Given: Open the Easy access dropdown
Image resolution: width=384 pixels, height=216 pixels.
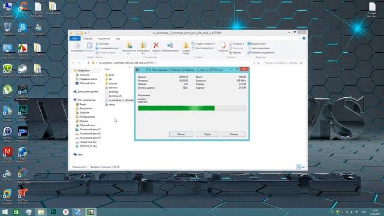Looking at the screenshot, I should point(203,48).
